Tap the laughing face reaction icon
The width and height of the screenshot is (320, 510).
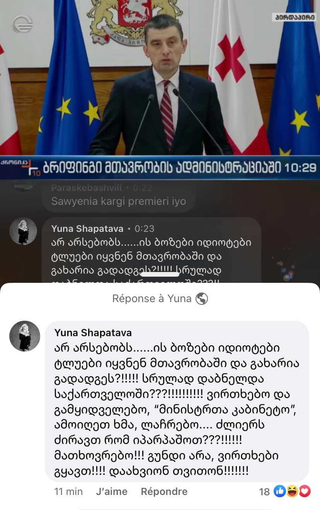point(293,491)
